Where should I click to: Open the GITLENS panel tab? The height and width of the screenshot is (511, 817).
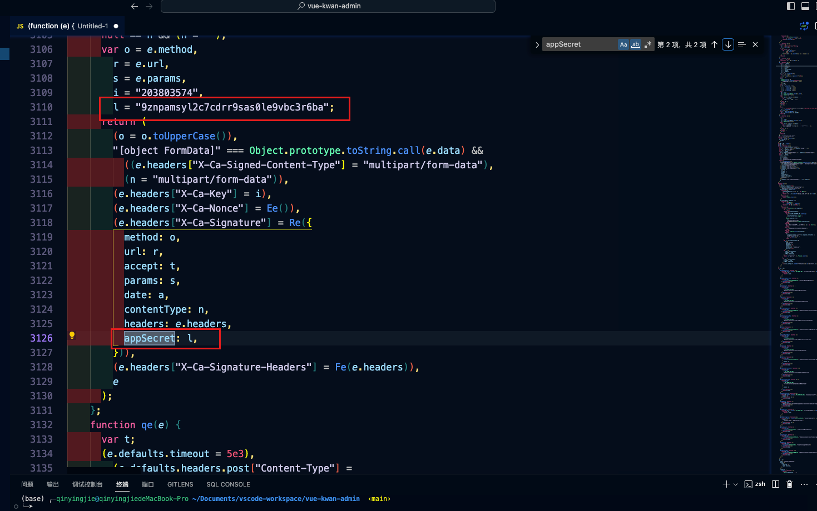click(180, 484)
